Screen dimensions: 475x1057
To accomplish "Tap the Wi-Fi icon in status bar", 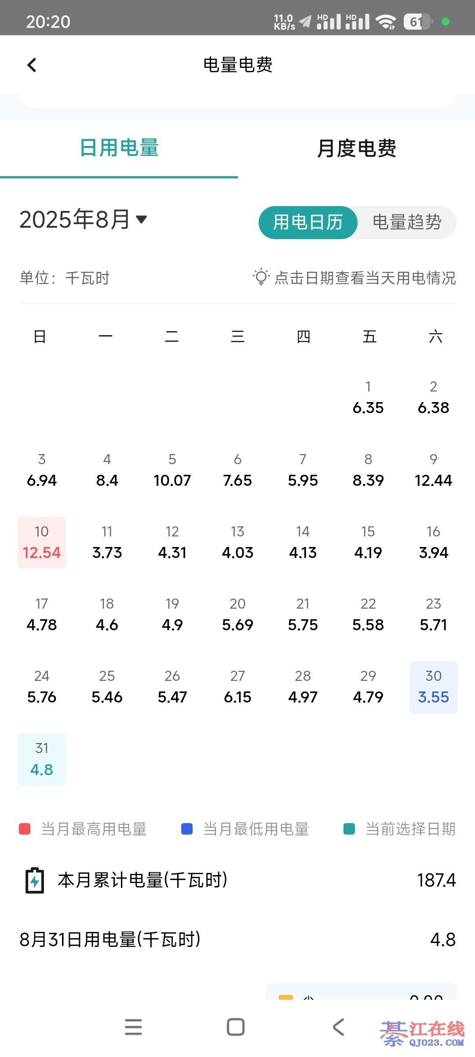I will coord(386,21).
